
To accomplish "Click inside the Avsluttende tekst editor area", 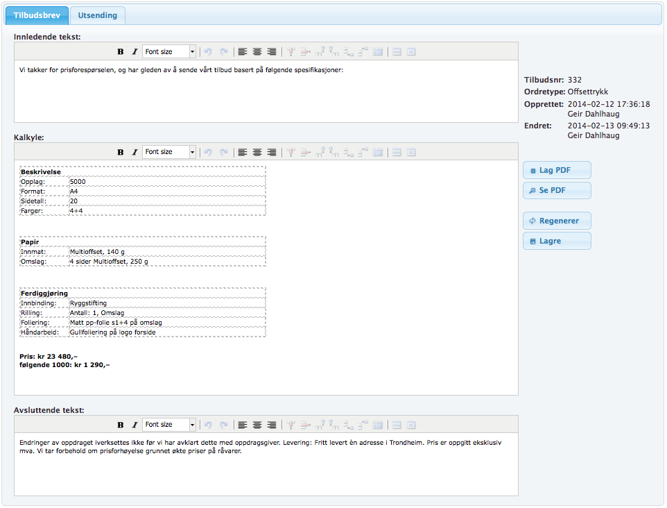I will [x=266, y=472].
